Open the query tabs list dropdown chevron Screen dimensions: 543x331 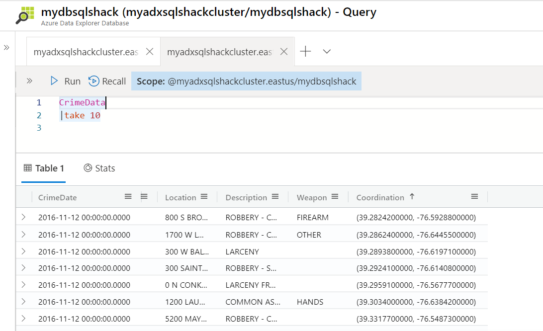[327, 51]
